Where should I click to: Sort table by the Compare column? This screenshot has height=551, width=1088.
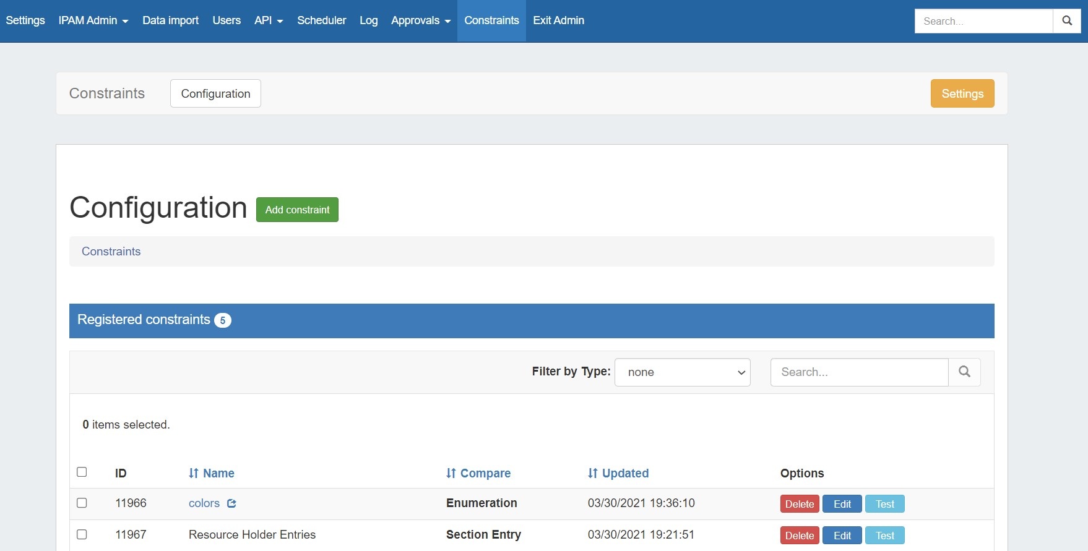[x=478, y=473]
